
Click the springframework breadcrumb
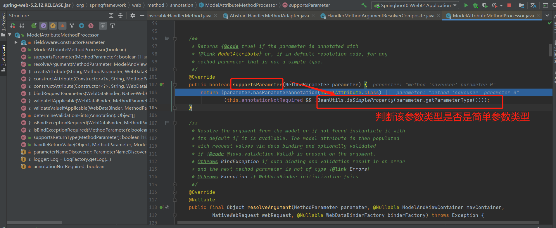coord(108,5)
